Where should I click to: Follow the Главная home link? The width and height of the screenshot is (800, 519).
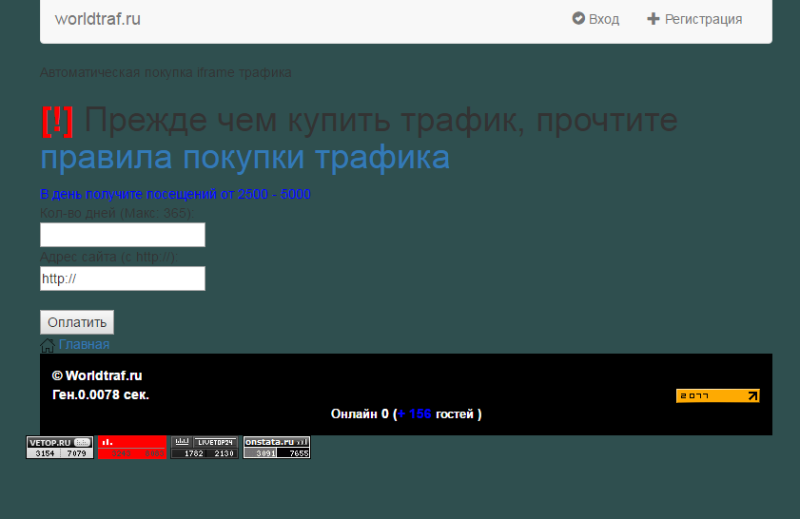click(x=84, y=344)
